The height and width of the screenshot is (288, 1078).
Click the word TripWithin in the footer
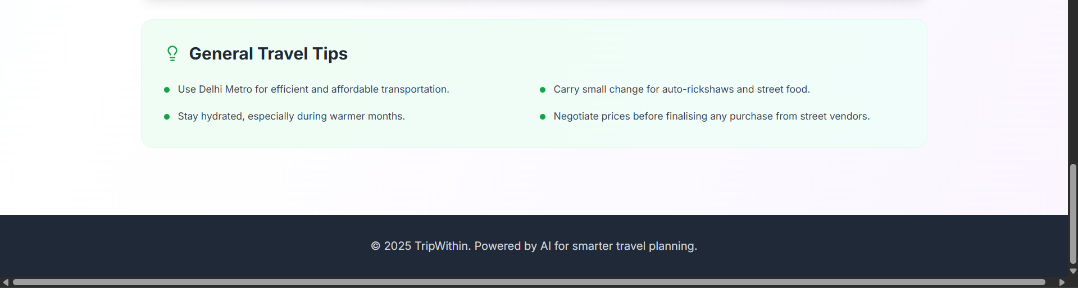442,246
